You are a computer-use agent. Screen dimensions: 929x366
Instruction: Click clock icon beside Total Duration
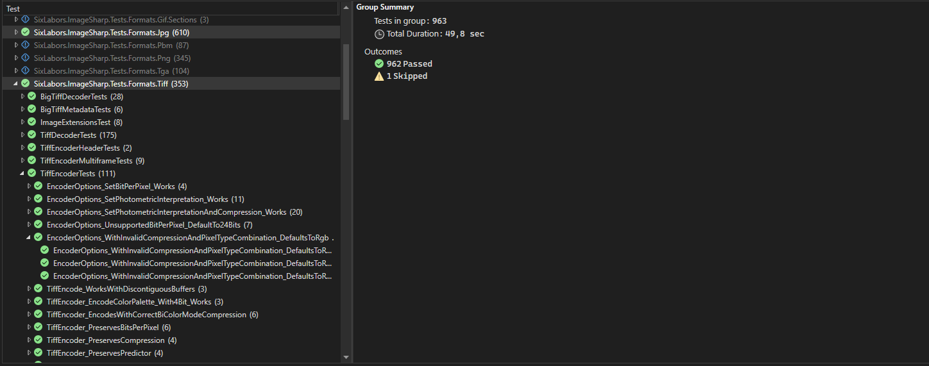pyautogui.click(x=379, y=33)
